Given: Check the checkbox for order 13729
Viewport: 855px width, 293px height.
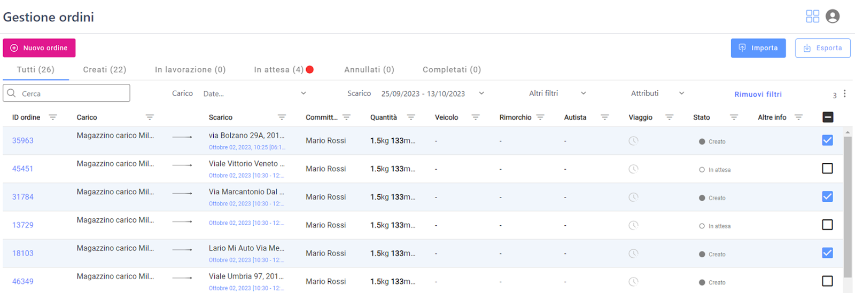Looking at the screenshot, I should (x=827, y=225).
